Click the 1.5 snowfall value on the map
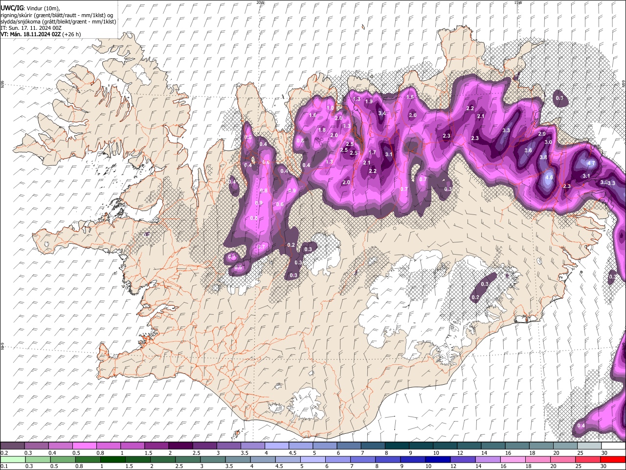The height and width of the screenshot is (470, 626). click(410, 97)
